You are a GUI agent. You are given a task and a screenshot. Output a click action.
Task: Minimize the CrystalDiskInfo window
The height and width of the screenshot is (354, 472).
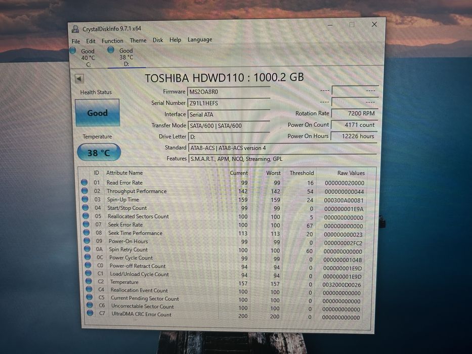coord(330,25)
